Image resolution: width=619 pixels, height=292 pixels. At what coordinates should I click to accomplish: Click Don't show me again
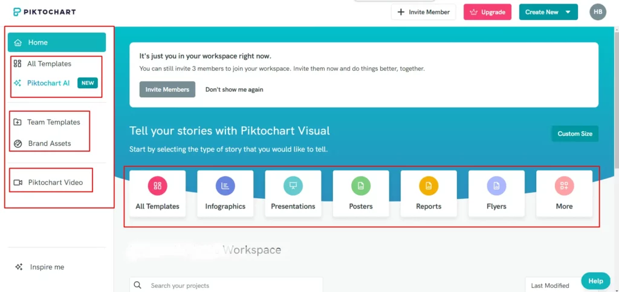(234, 89)
